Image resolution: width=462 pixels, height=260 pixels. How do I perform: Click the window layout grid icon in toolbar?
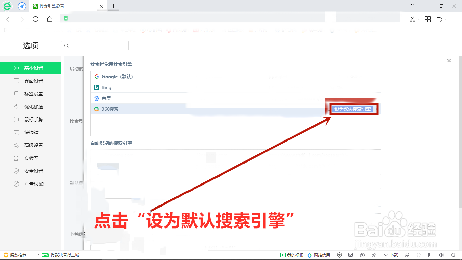[428, 19]
